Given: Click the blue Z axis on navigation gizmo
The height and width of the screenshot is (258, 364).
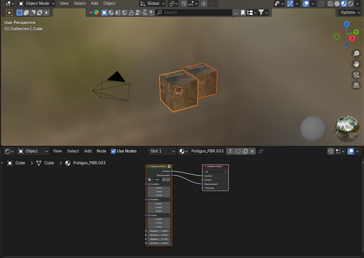Looking at the screenshot, I should click(x=347, y=24).
